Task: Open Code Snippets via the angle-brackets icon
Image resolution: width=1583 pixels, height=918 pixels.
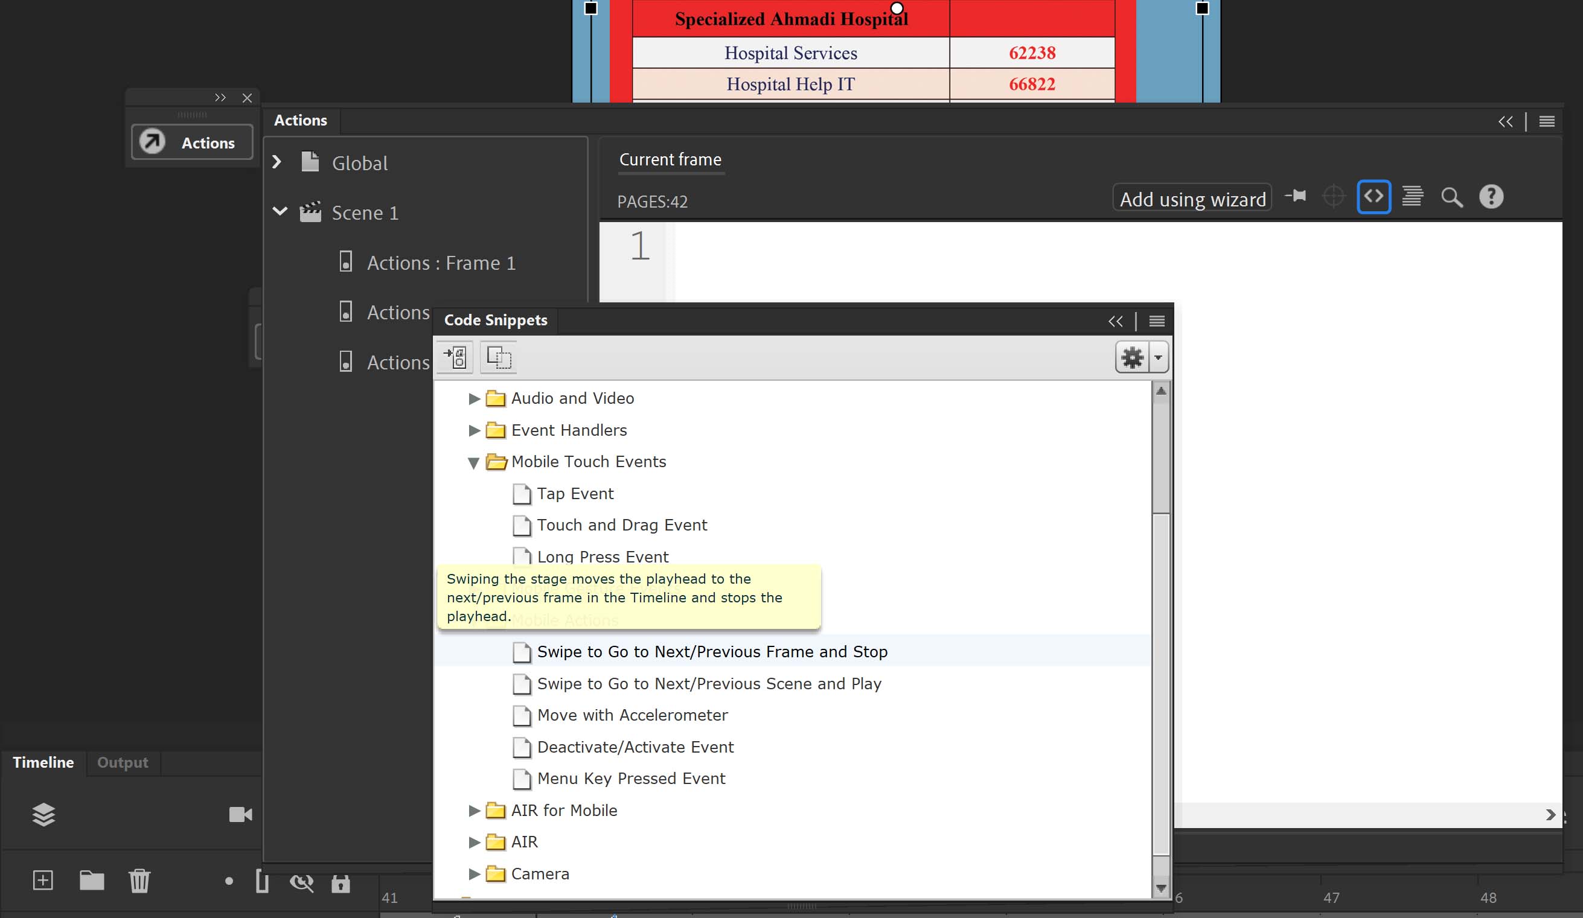Action: (1374, 197)
